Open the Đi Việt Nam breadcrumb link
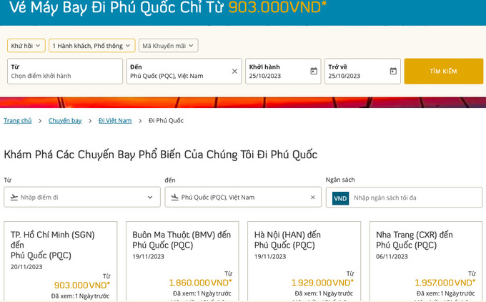This screenshot has height=302, width=486. [115, 120]
